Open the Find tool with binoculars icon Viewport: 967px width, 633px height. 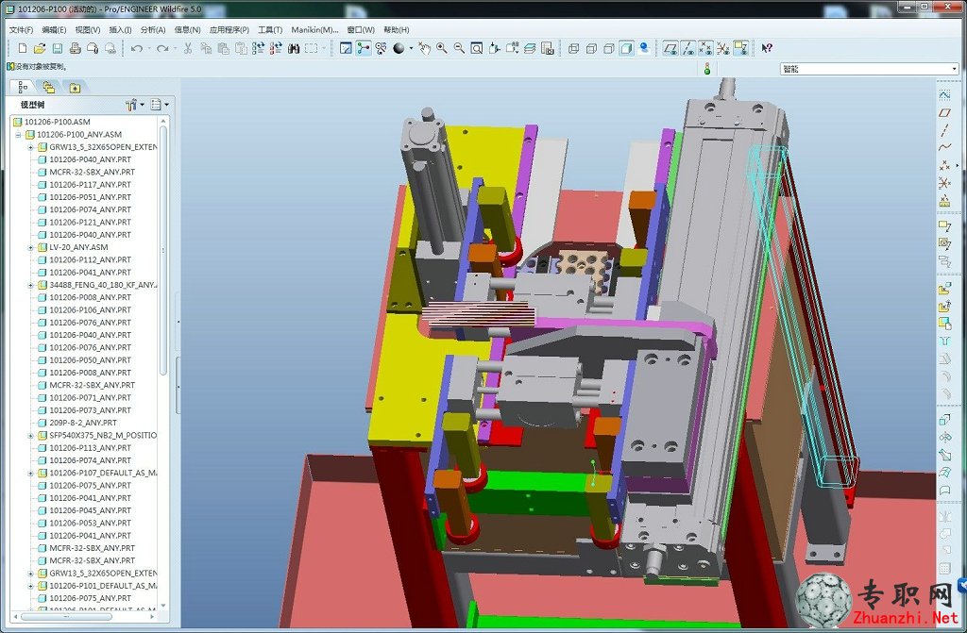click(x=294, y=48)
